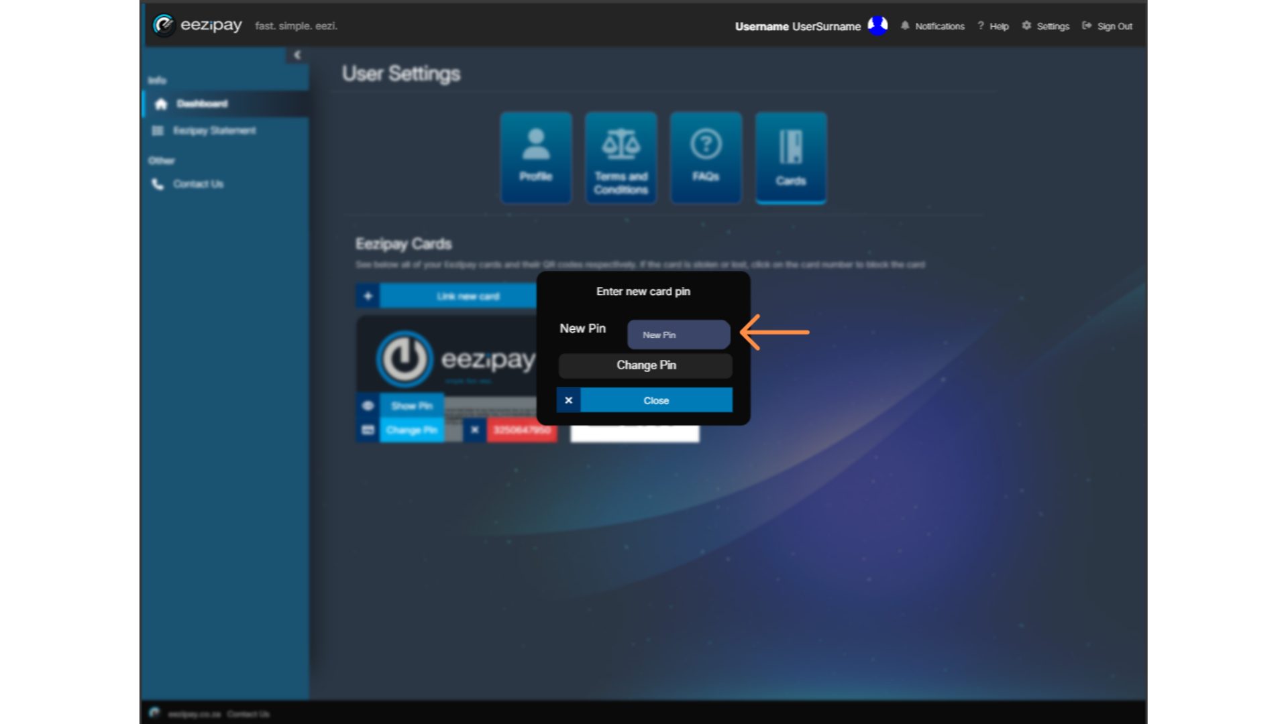This screenshot has width=1288, height=724.
Task: Go to Dashboard in sidebar
Action: pyautogui.click(x=225, y=104)
